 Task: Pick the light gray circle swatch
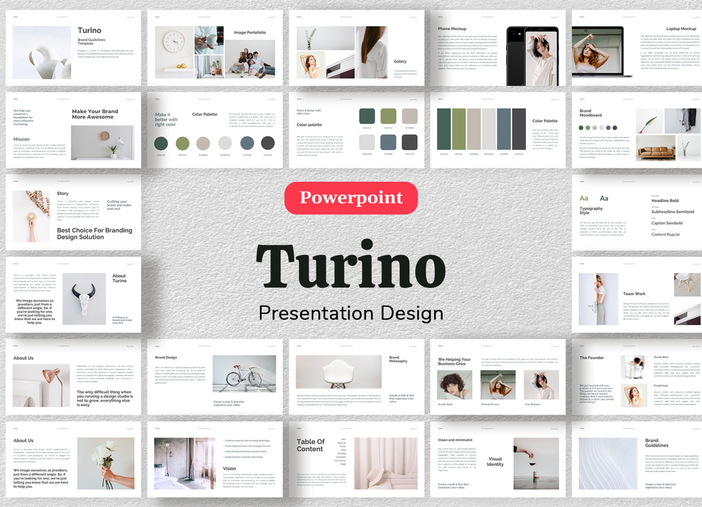[225, 143]
